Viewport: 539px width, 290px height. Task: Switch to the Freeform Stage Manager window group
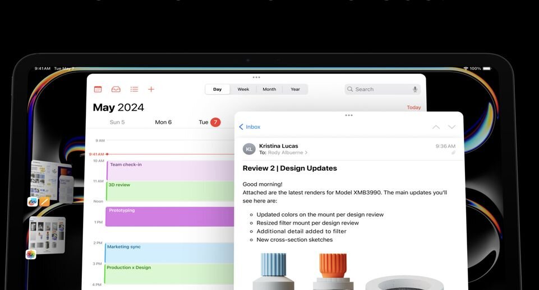pos(52,181)
